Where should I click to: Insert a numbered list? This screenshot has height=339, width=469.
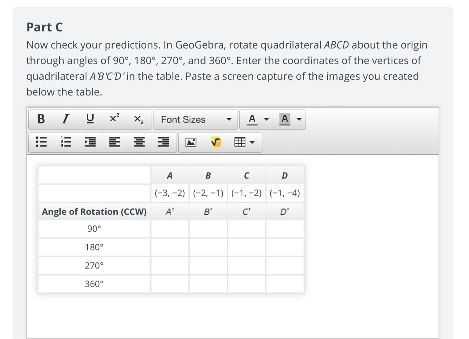pyautogui.click(x=66, y=142)
